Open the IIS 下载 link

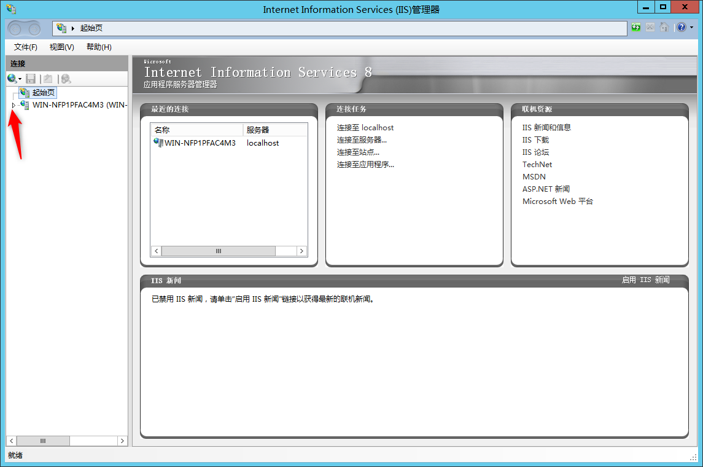point(535,140)
